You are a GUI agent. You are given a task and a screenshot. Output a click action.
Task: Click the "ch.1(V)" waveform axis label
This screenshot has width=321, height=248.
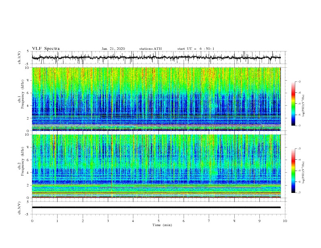click(x=19, y=58)
